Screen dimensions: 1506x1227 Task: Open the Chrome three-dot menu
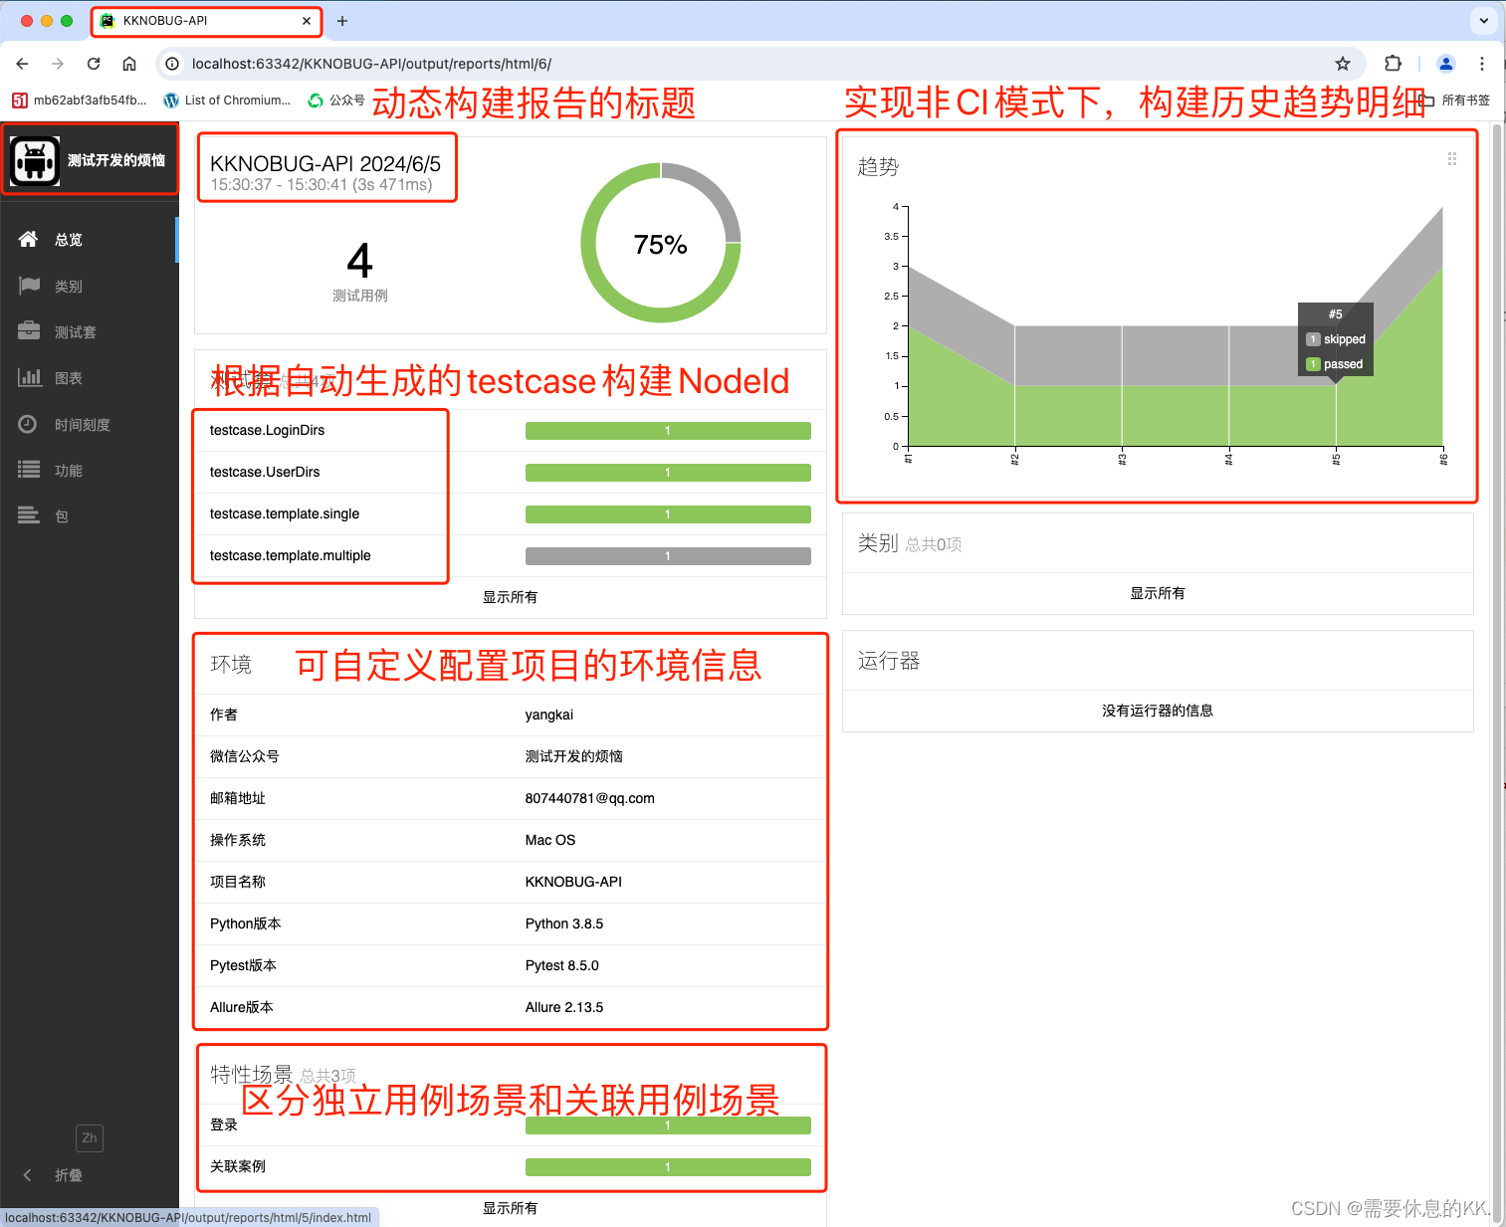pos(1482,64)
